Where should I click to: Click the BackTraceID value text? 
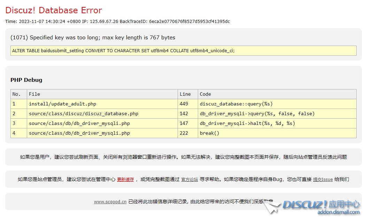[x=189, y=22]
